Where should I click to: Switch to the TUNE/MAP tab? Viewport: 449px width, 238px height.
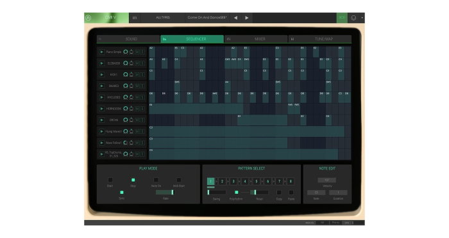(320, 39)
